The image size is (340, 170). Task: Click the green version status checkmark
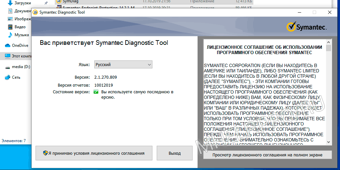96,92
